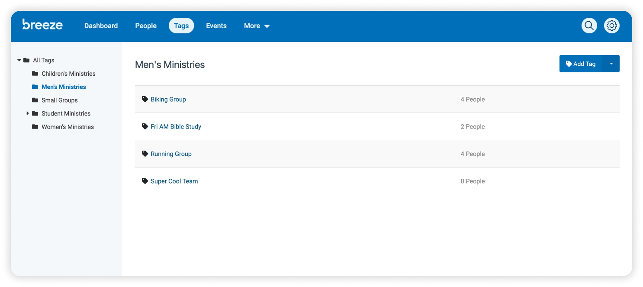643x287 pixels.
Task: Click the Add Tag button
Action: click(x=581, y=64)
